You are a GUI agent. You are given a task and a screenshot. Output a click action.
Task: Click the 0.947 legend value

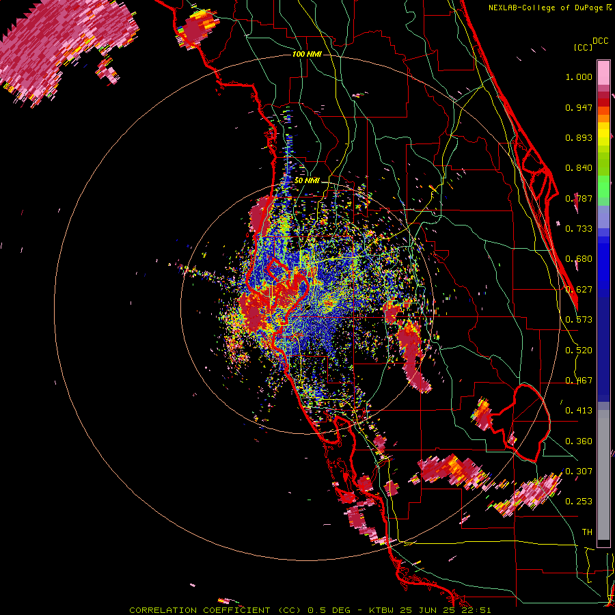(579, 107)
